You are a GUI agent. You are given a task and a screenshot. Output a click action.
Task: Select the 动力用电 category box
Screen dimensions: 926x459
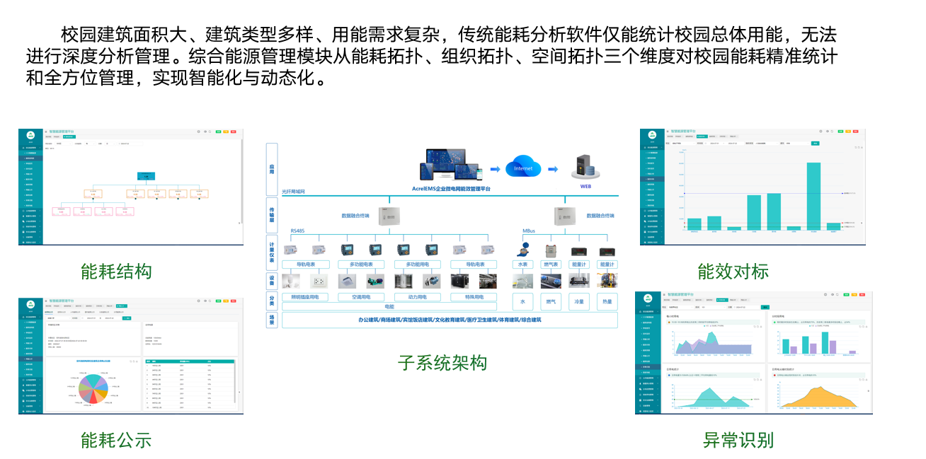tap(418, 297)
